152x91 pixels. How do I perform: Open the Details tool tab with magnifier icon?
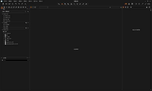pyautogui.click(x=14, y=7)
